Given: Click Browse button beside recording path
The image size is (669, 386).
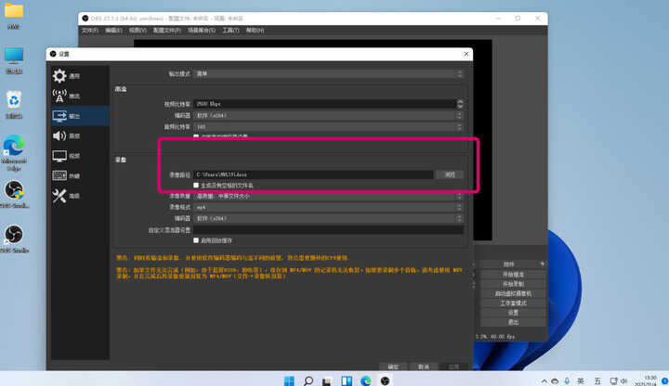Looking at the screenshot, I should pyautogui.click(x=450, y=174).
